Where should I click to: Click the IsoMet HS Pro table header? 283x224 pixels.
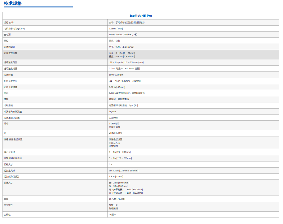click(x=141, y=16)
